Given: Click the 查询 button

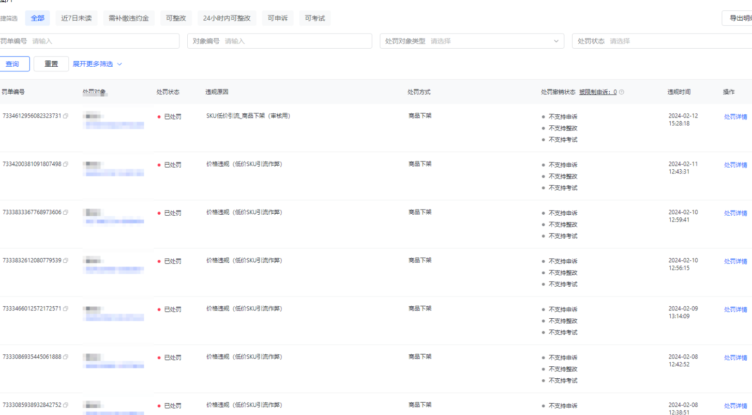Looking at the screenshot, I should 12,64.
